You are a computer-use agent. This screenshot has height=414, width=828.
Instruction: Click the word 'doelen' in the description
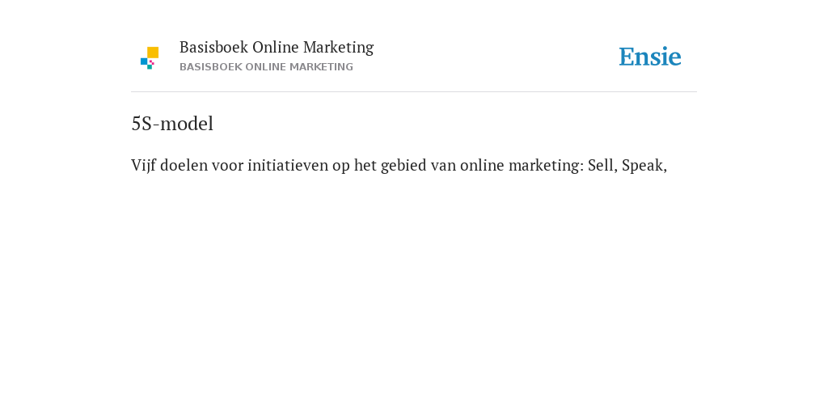click(184, 165)
